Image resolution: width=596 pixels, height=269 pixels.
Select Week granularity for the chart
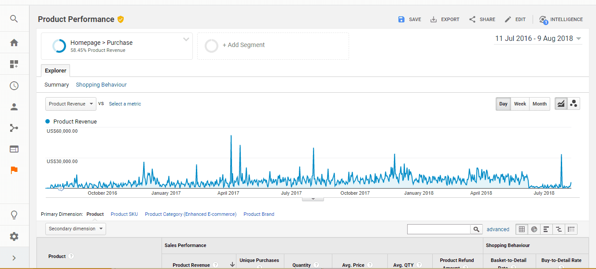coord(520,104)
